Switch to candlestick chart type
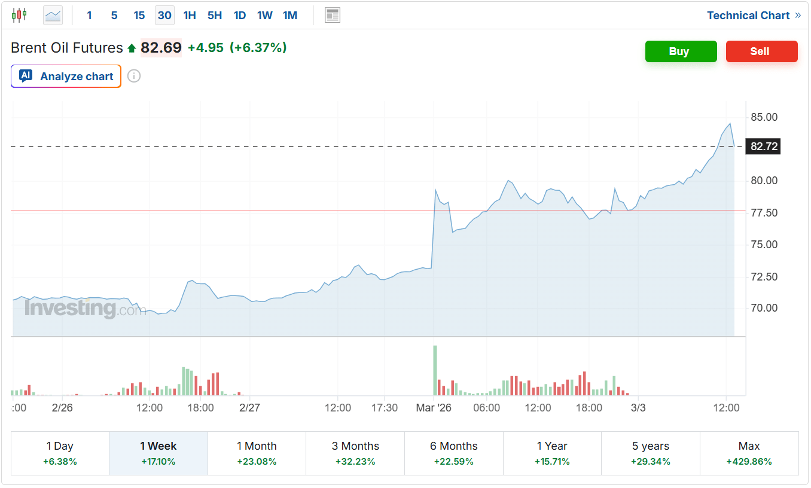Screen dimensions: 811x488 coord(19,15)
